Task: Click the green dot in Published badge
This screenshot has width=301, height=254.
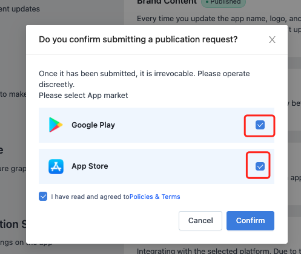Action: [x=207, y=2]
